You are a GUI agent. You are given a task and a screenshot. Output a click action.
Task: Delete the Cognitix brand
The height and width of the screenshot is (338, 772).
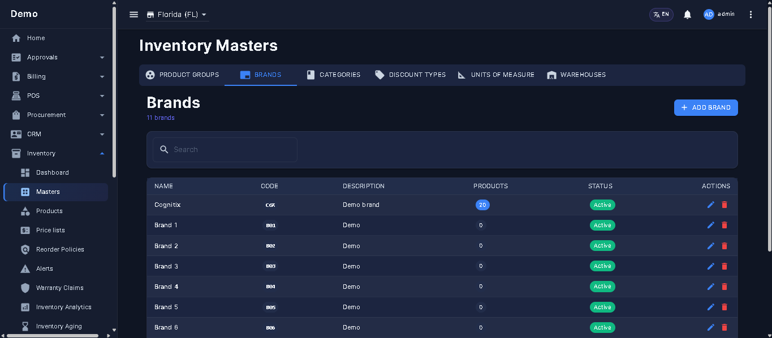click(x=724, y=205)
